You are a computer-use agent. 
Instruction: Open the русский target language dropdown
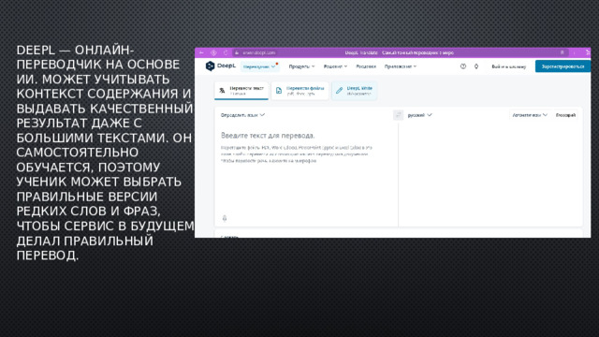(419, 115)
